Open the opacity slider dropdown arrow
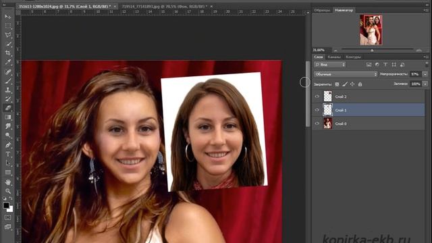The image size is (432, 243). 425,74
